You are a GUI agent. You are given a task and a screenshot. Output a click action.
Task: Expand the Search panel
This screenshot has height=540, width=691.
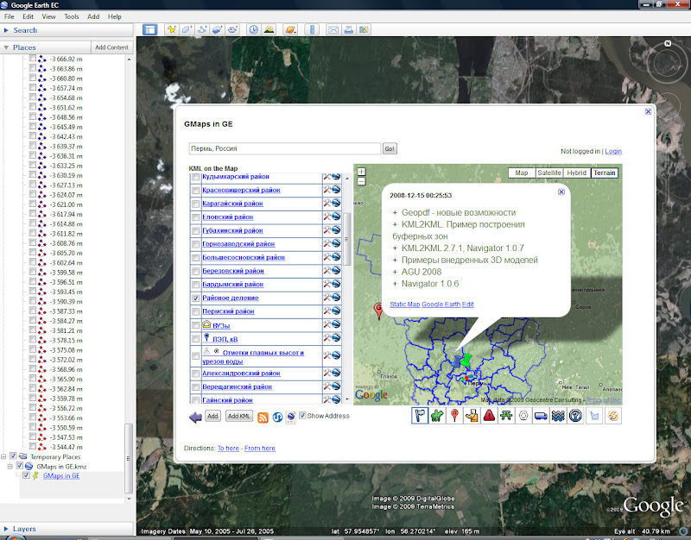6,30
